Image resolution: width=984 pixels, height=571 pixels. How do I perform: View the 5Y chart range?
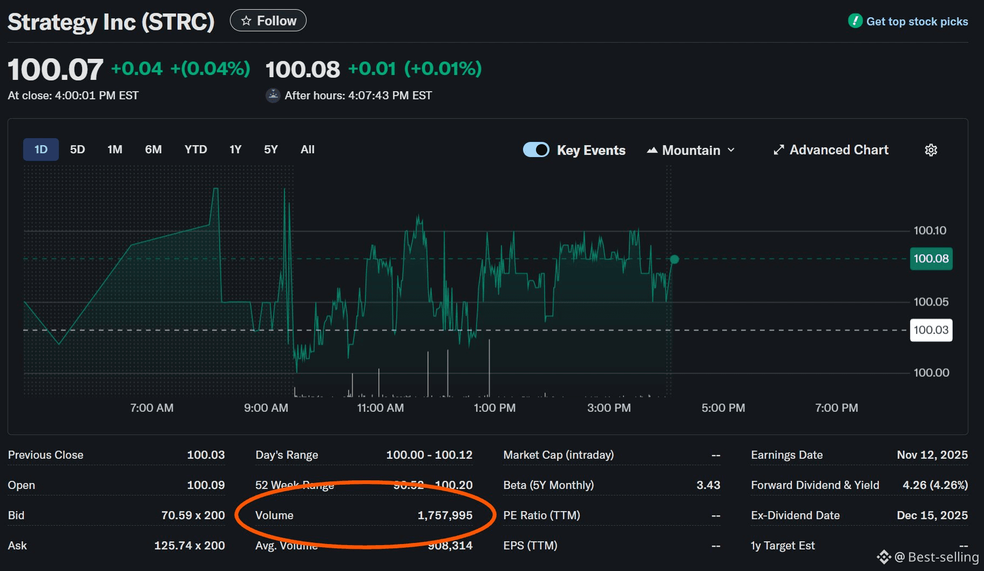(270, 149)
